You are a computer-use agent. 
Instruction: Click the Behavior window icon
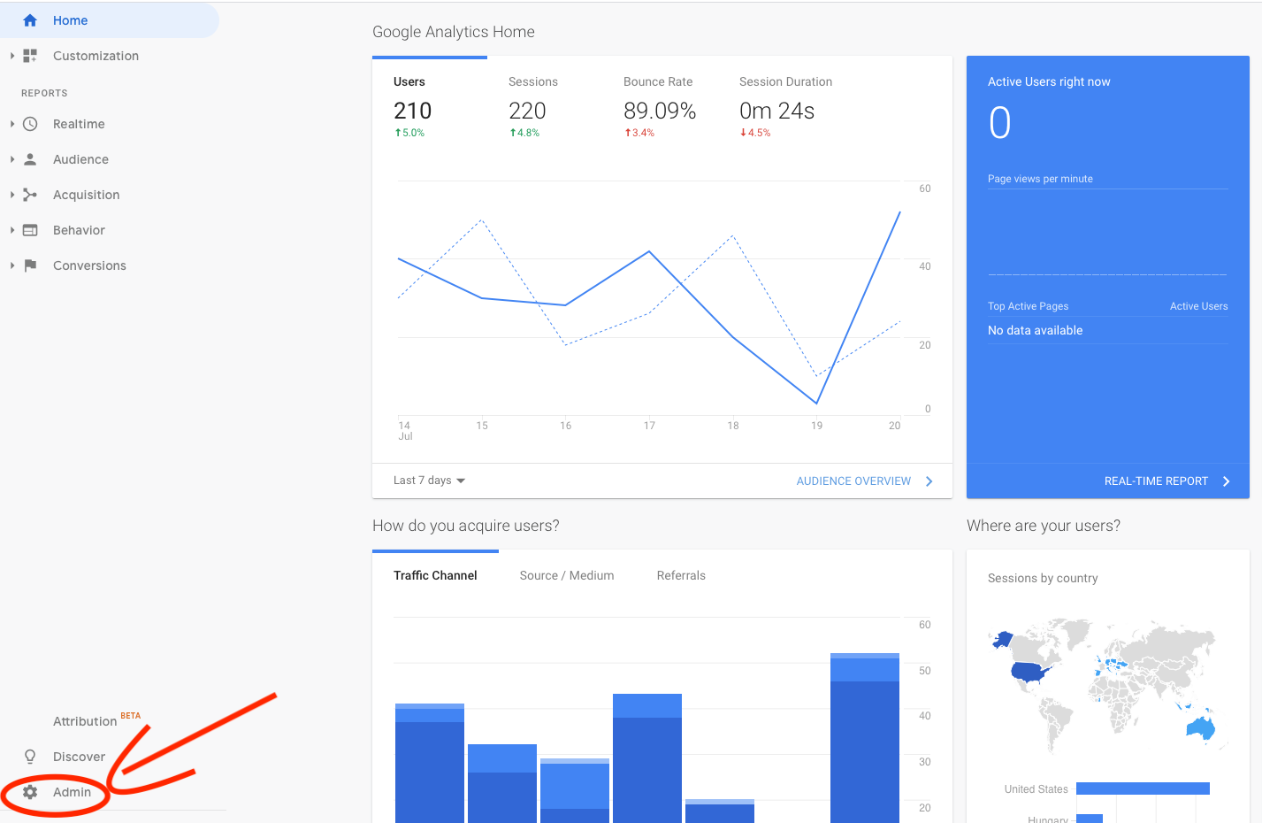pyautogui.click(x=30, y=230)
